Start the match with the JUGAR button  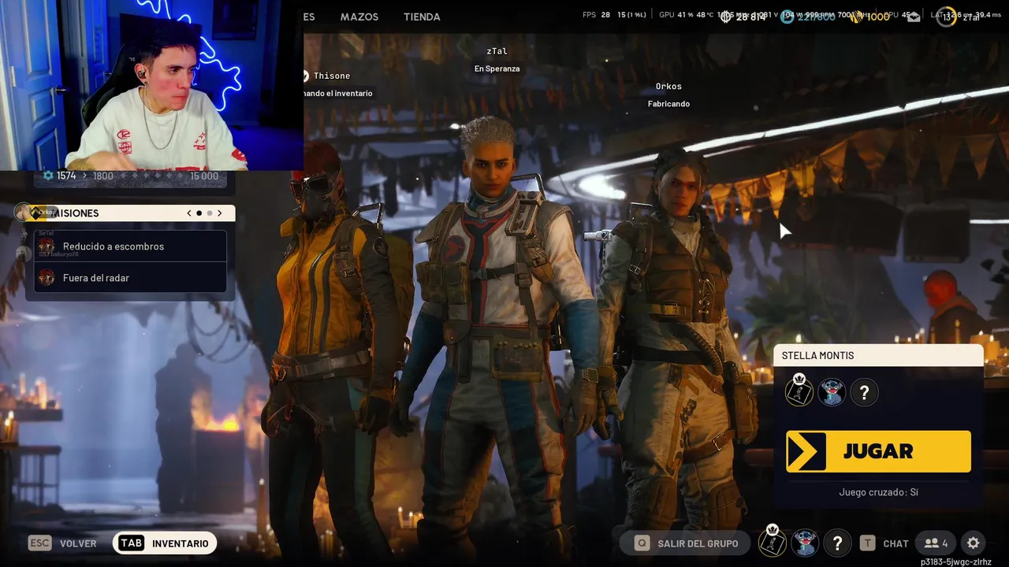tap(878, 451)
